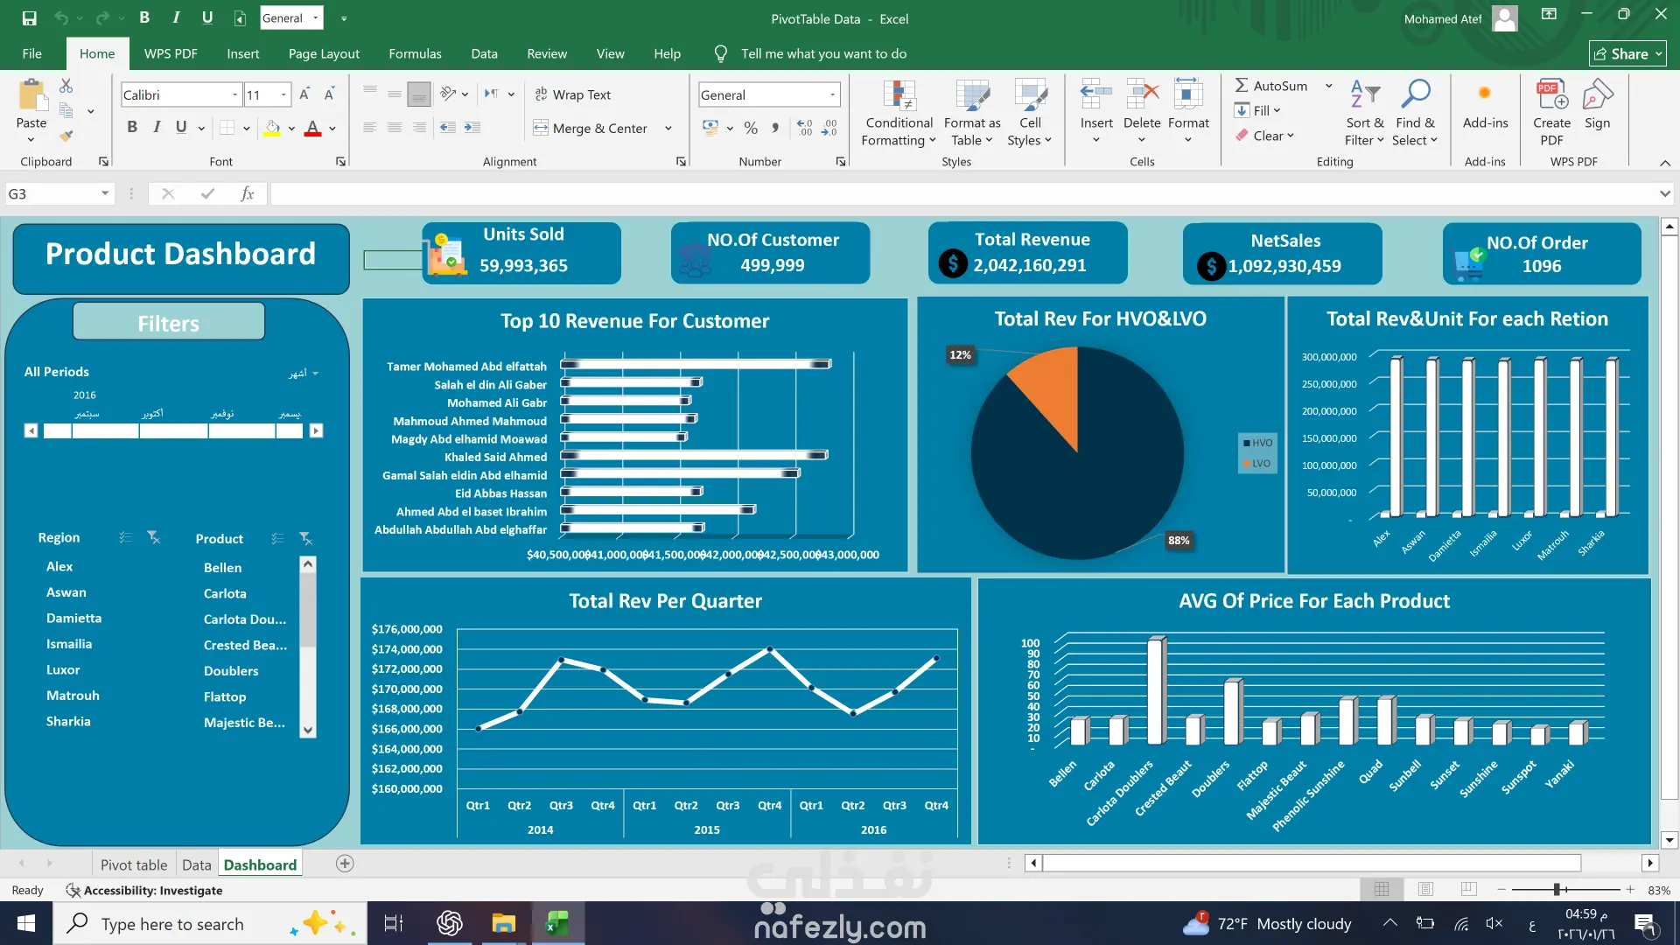Open the Page Layout ribbon tab

[x=324, y=53]
